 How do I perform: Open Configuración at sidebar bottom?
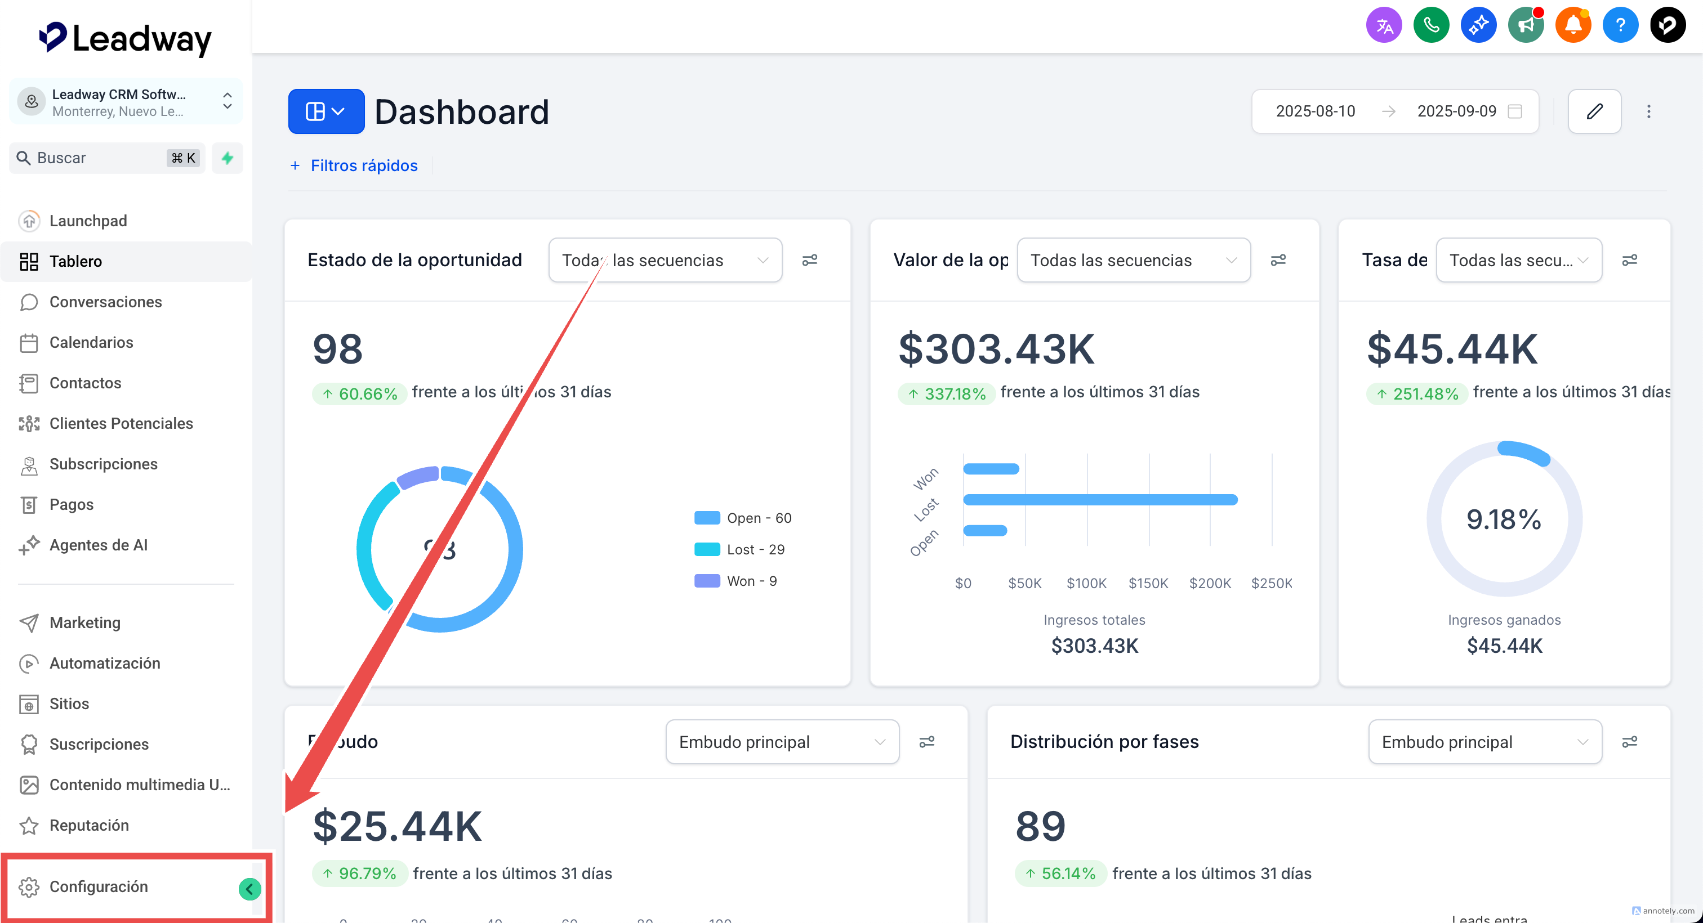pos(99,886)
